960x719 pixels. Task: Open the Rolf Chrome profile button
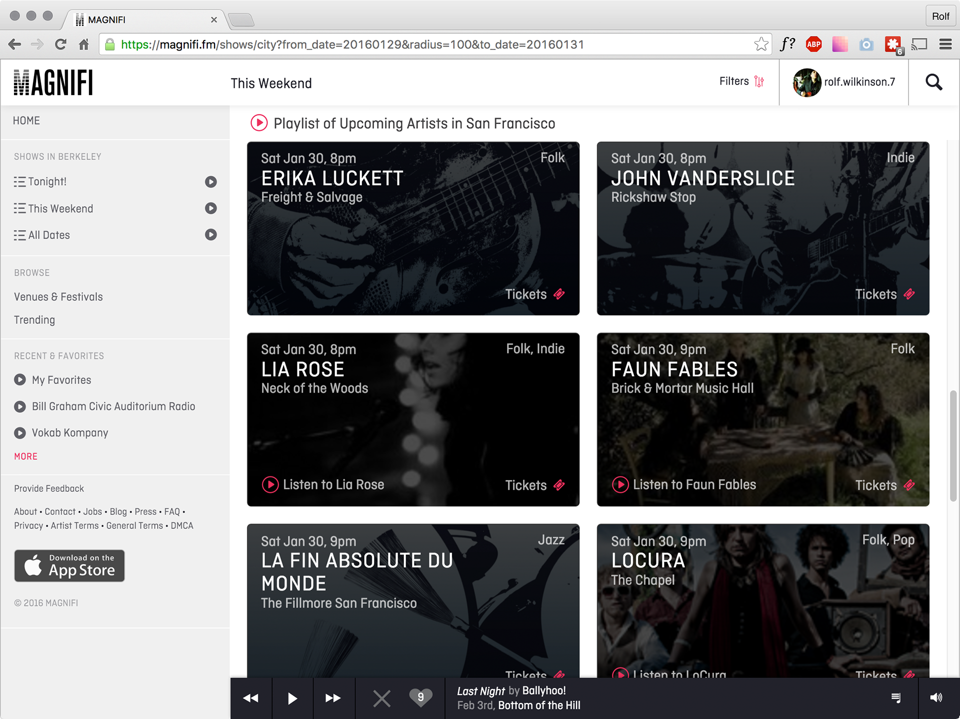(940, 16)
